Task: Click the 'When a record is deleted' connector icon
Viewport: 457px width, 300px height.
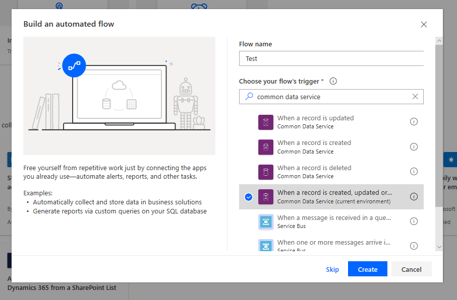Action: coord(265,172)
